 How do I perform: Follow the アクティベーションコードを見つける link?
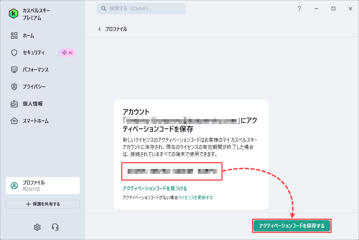click(155, 188)
